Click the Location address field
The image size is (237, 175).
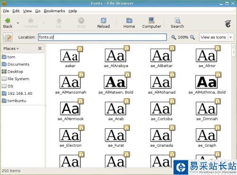tap(102, 37)
